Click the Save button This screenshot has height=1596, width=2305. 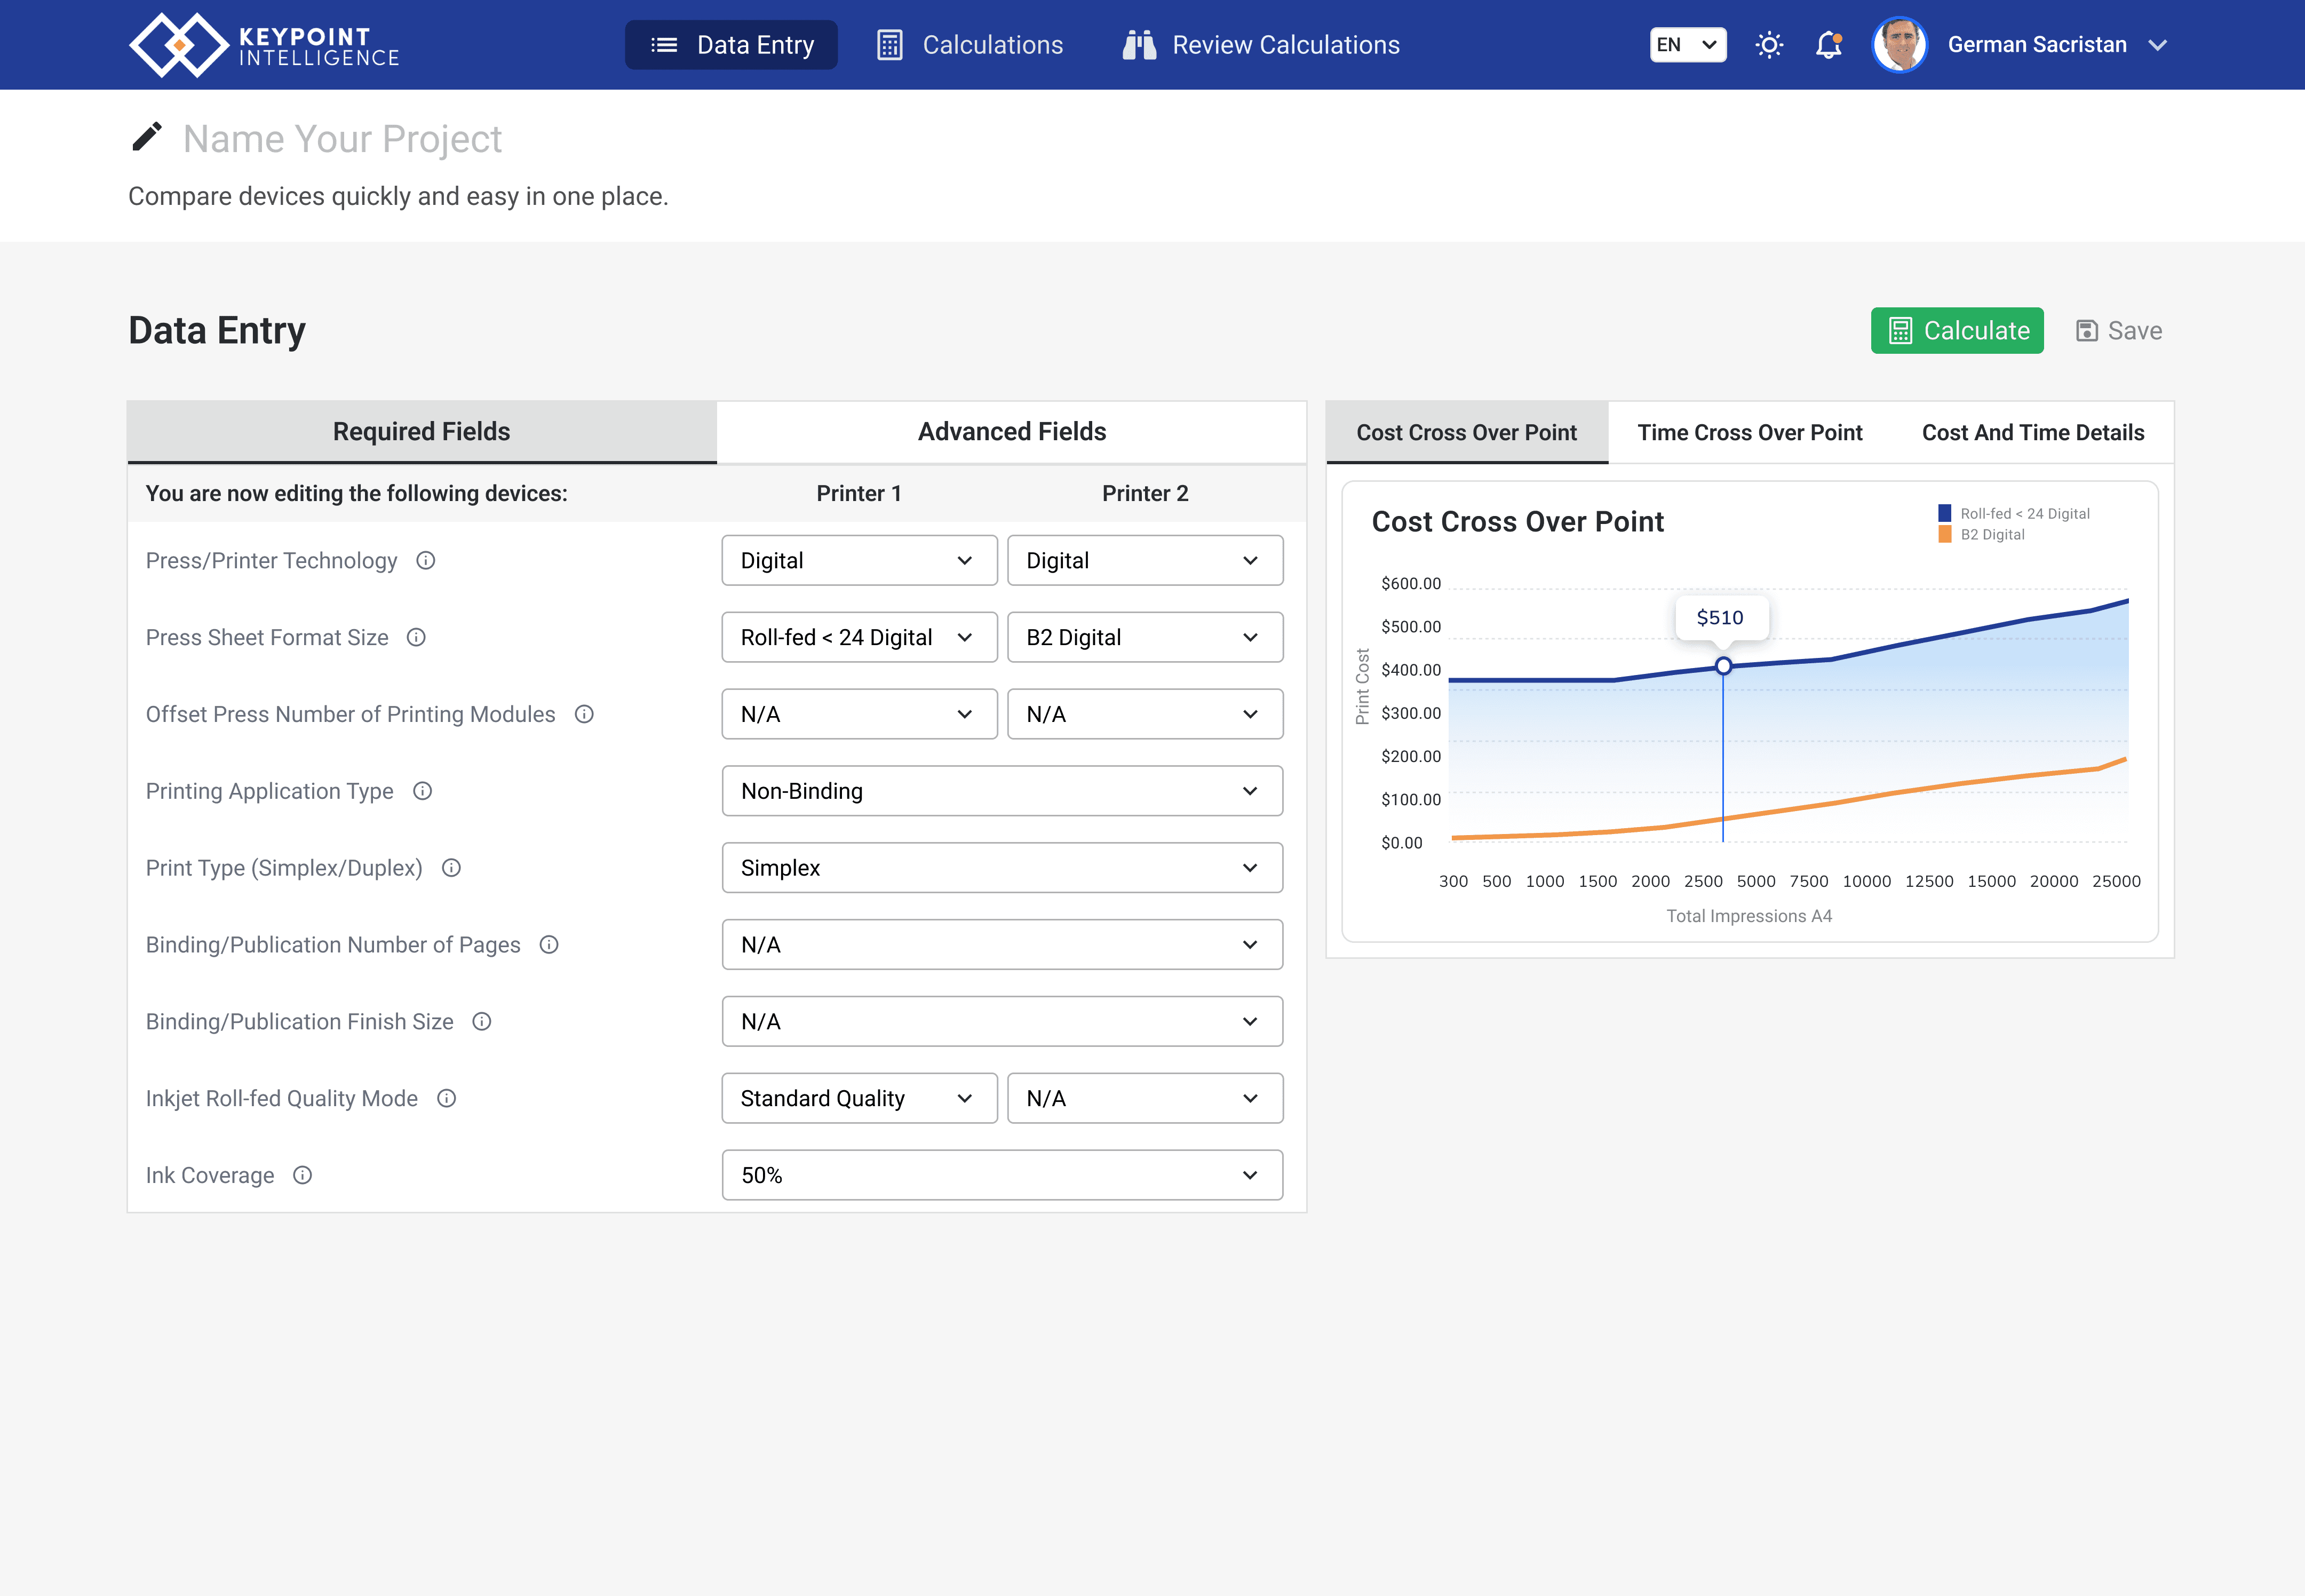2119,331
